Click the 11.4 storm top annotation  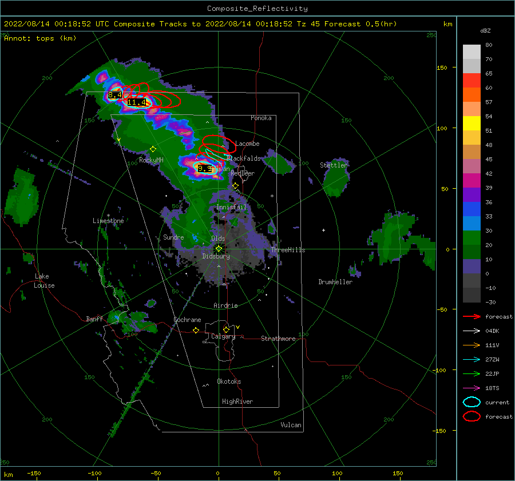click(x=137, y=102)
